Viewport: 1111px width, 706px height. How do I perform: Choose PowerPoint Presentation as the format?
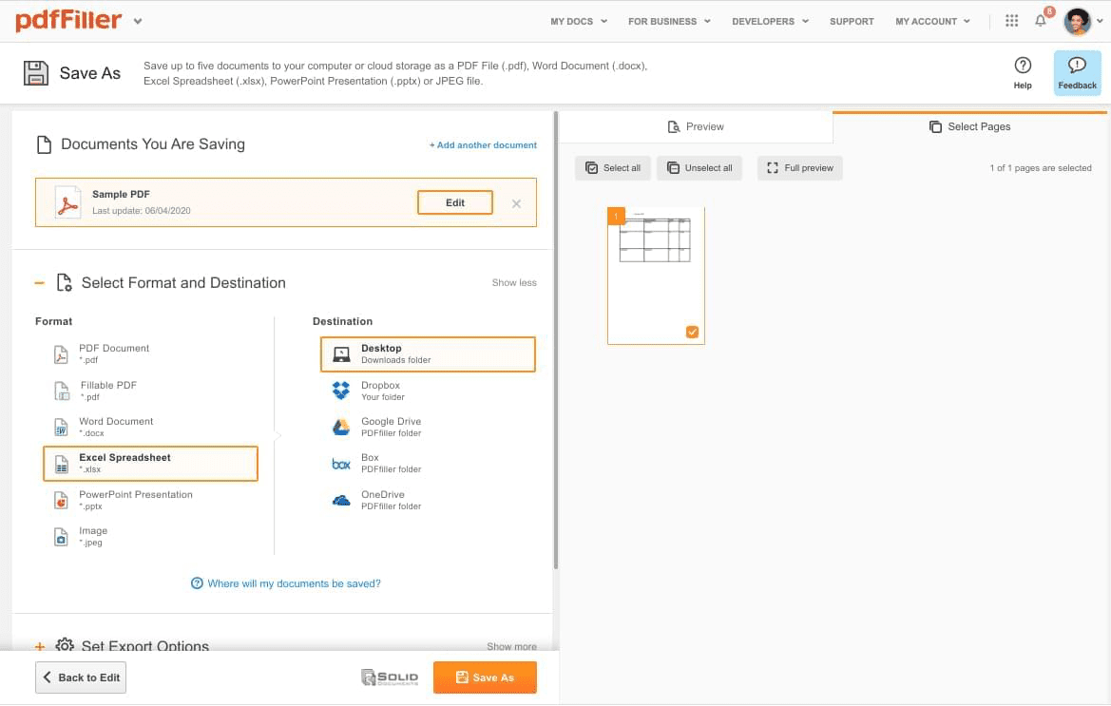(x=150, y=501)
